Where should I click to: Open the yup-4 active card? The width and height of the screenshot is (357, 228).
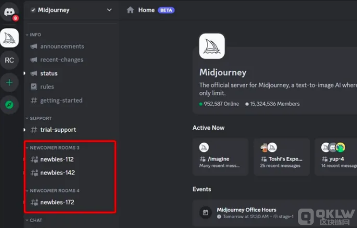[336, 157]
